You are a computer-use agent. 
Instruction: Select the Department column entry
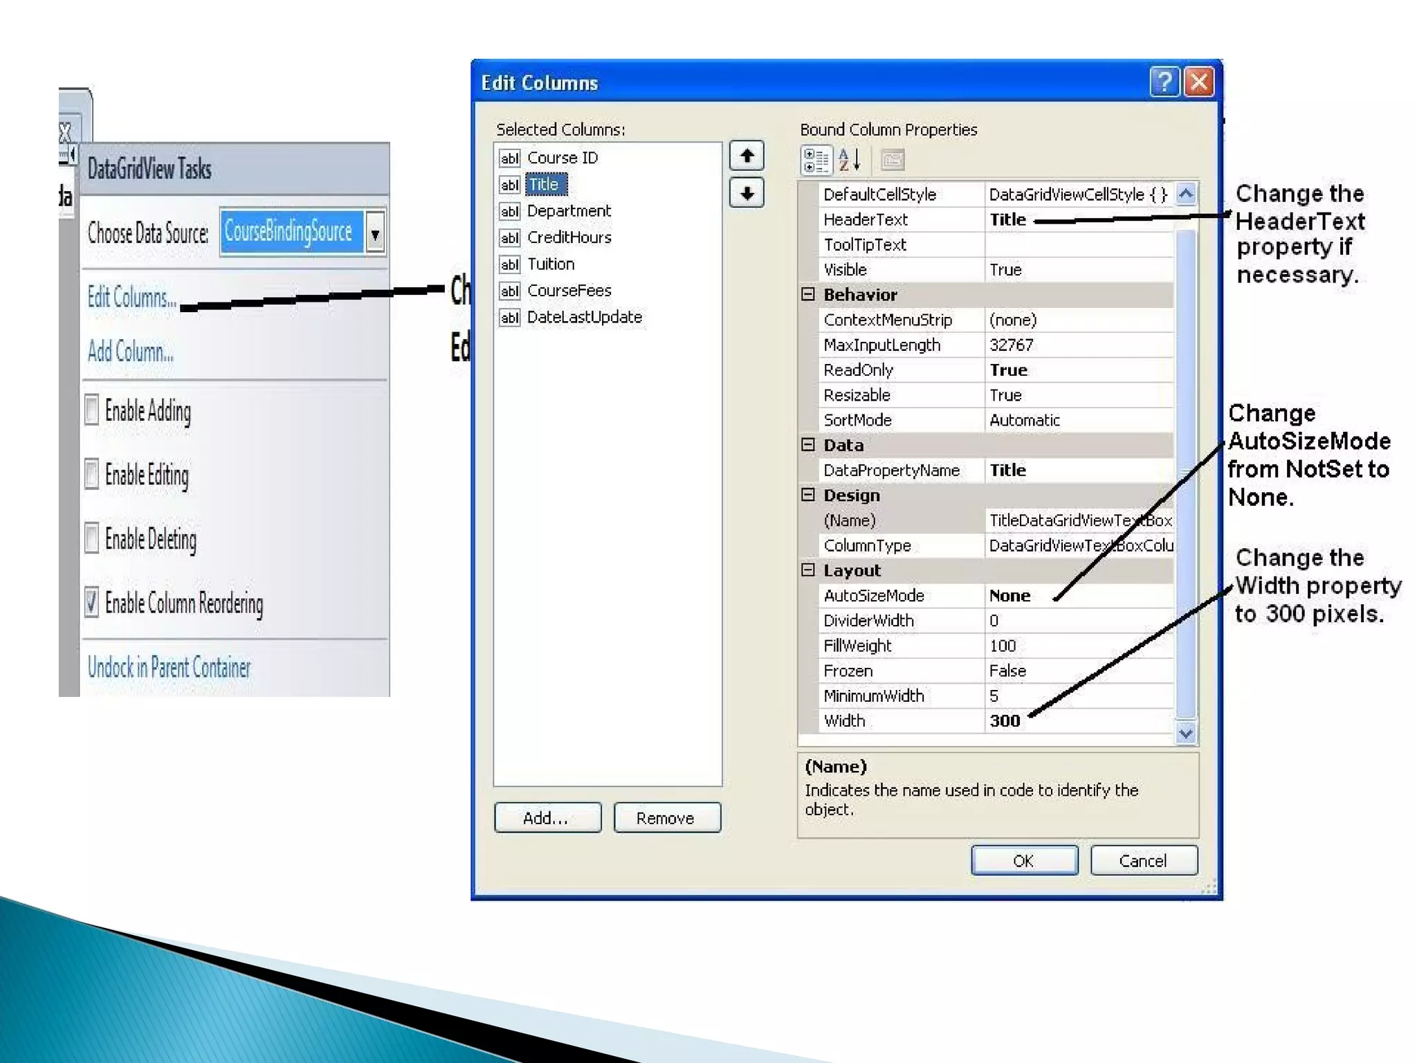(568, 211)
